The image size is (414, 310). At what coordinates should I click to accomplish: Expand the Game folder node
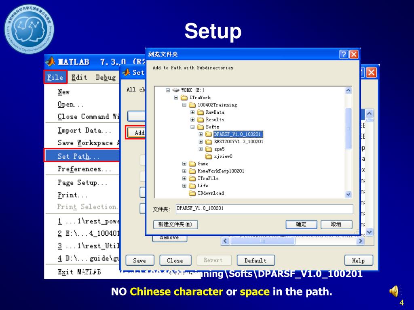click(x=184, y=164)
